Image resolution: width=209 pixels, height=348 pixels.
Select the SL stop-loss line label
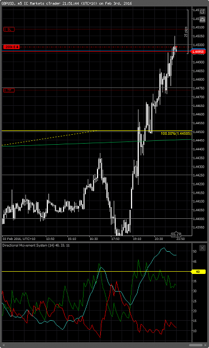(9, 30)
